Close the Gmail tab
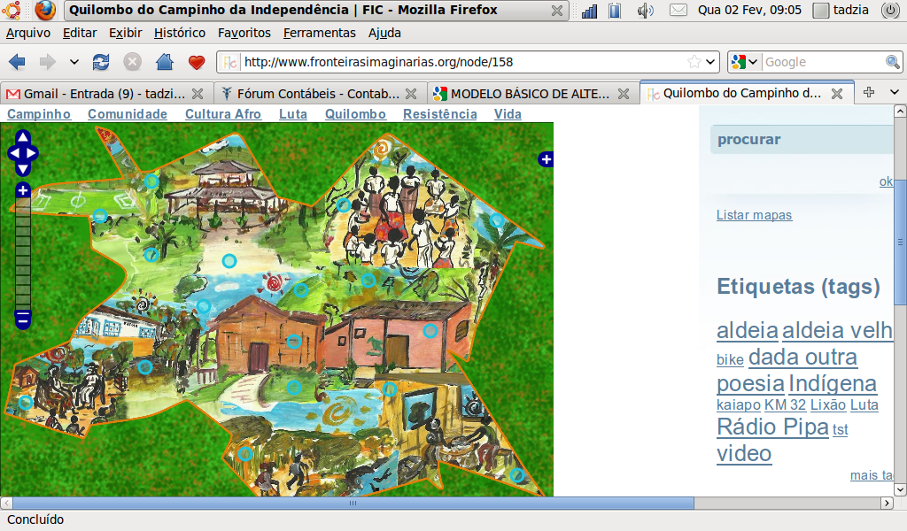The width and height of the screenshot is (907, 531). pos(198,94)
